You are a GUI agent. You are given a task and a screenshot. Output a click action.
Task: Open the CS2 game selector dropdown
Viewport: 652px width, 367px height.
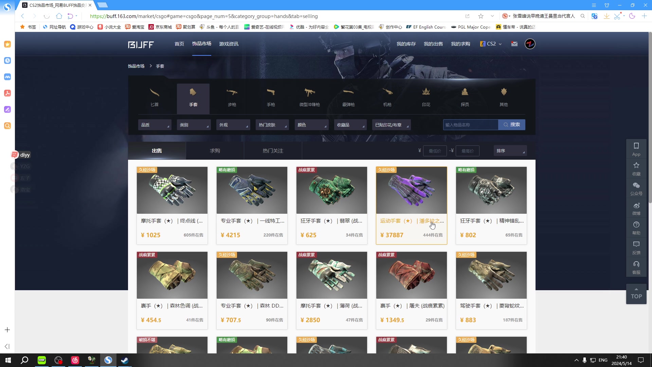click(x=491, y=44)
